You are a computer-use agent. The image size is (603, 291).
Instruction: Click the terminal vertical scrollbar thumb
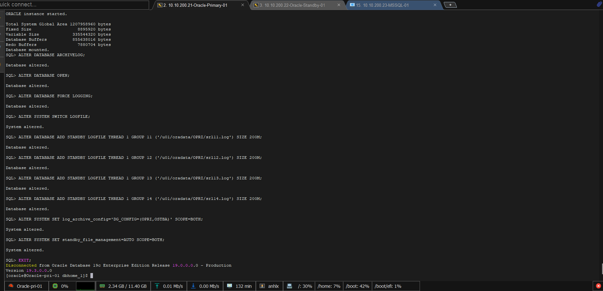[602, 269]
